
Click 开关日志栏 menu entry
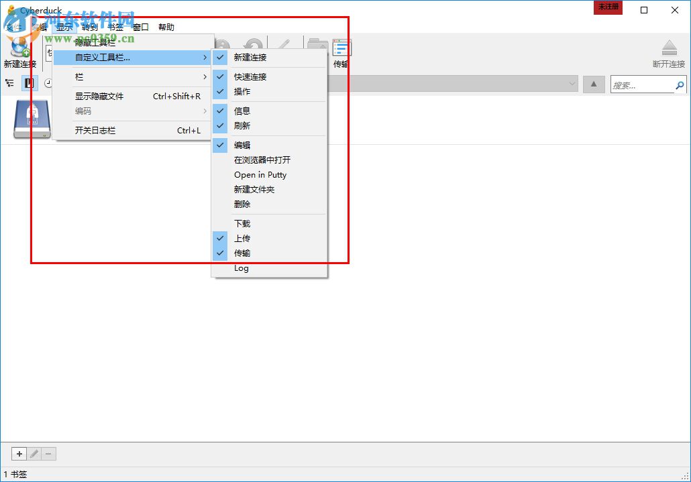131,131
